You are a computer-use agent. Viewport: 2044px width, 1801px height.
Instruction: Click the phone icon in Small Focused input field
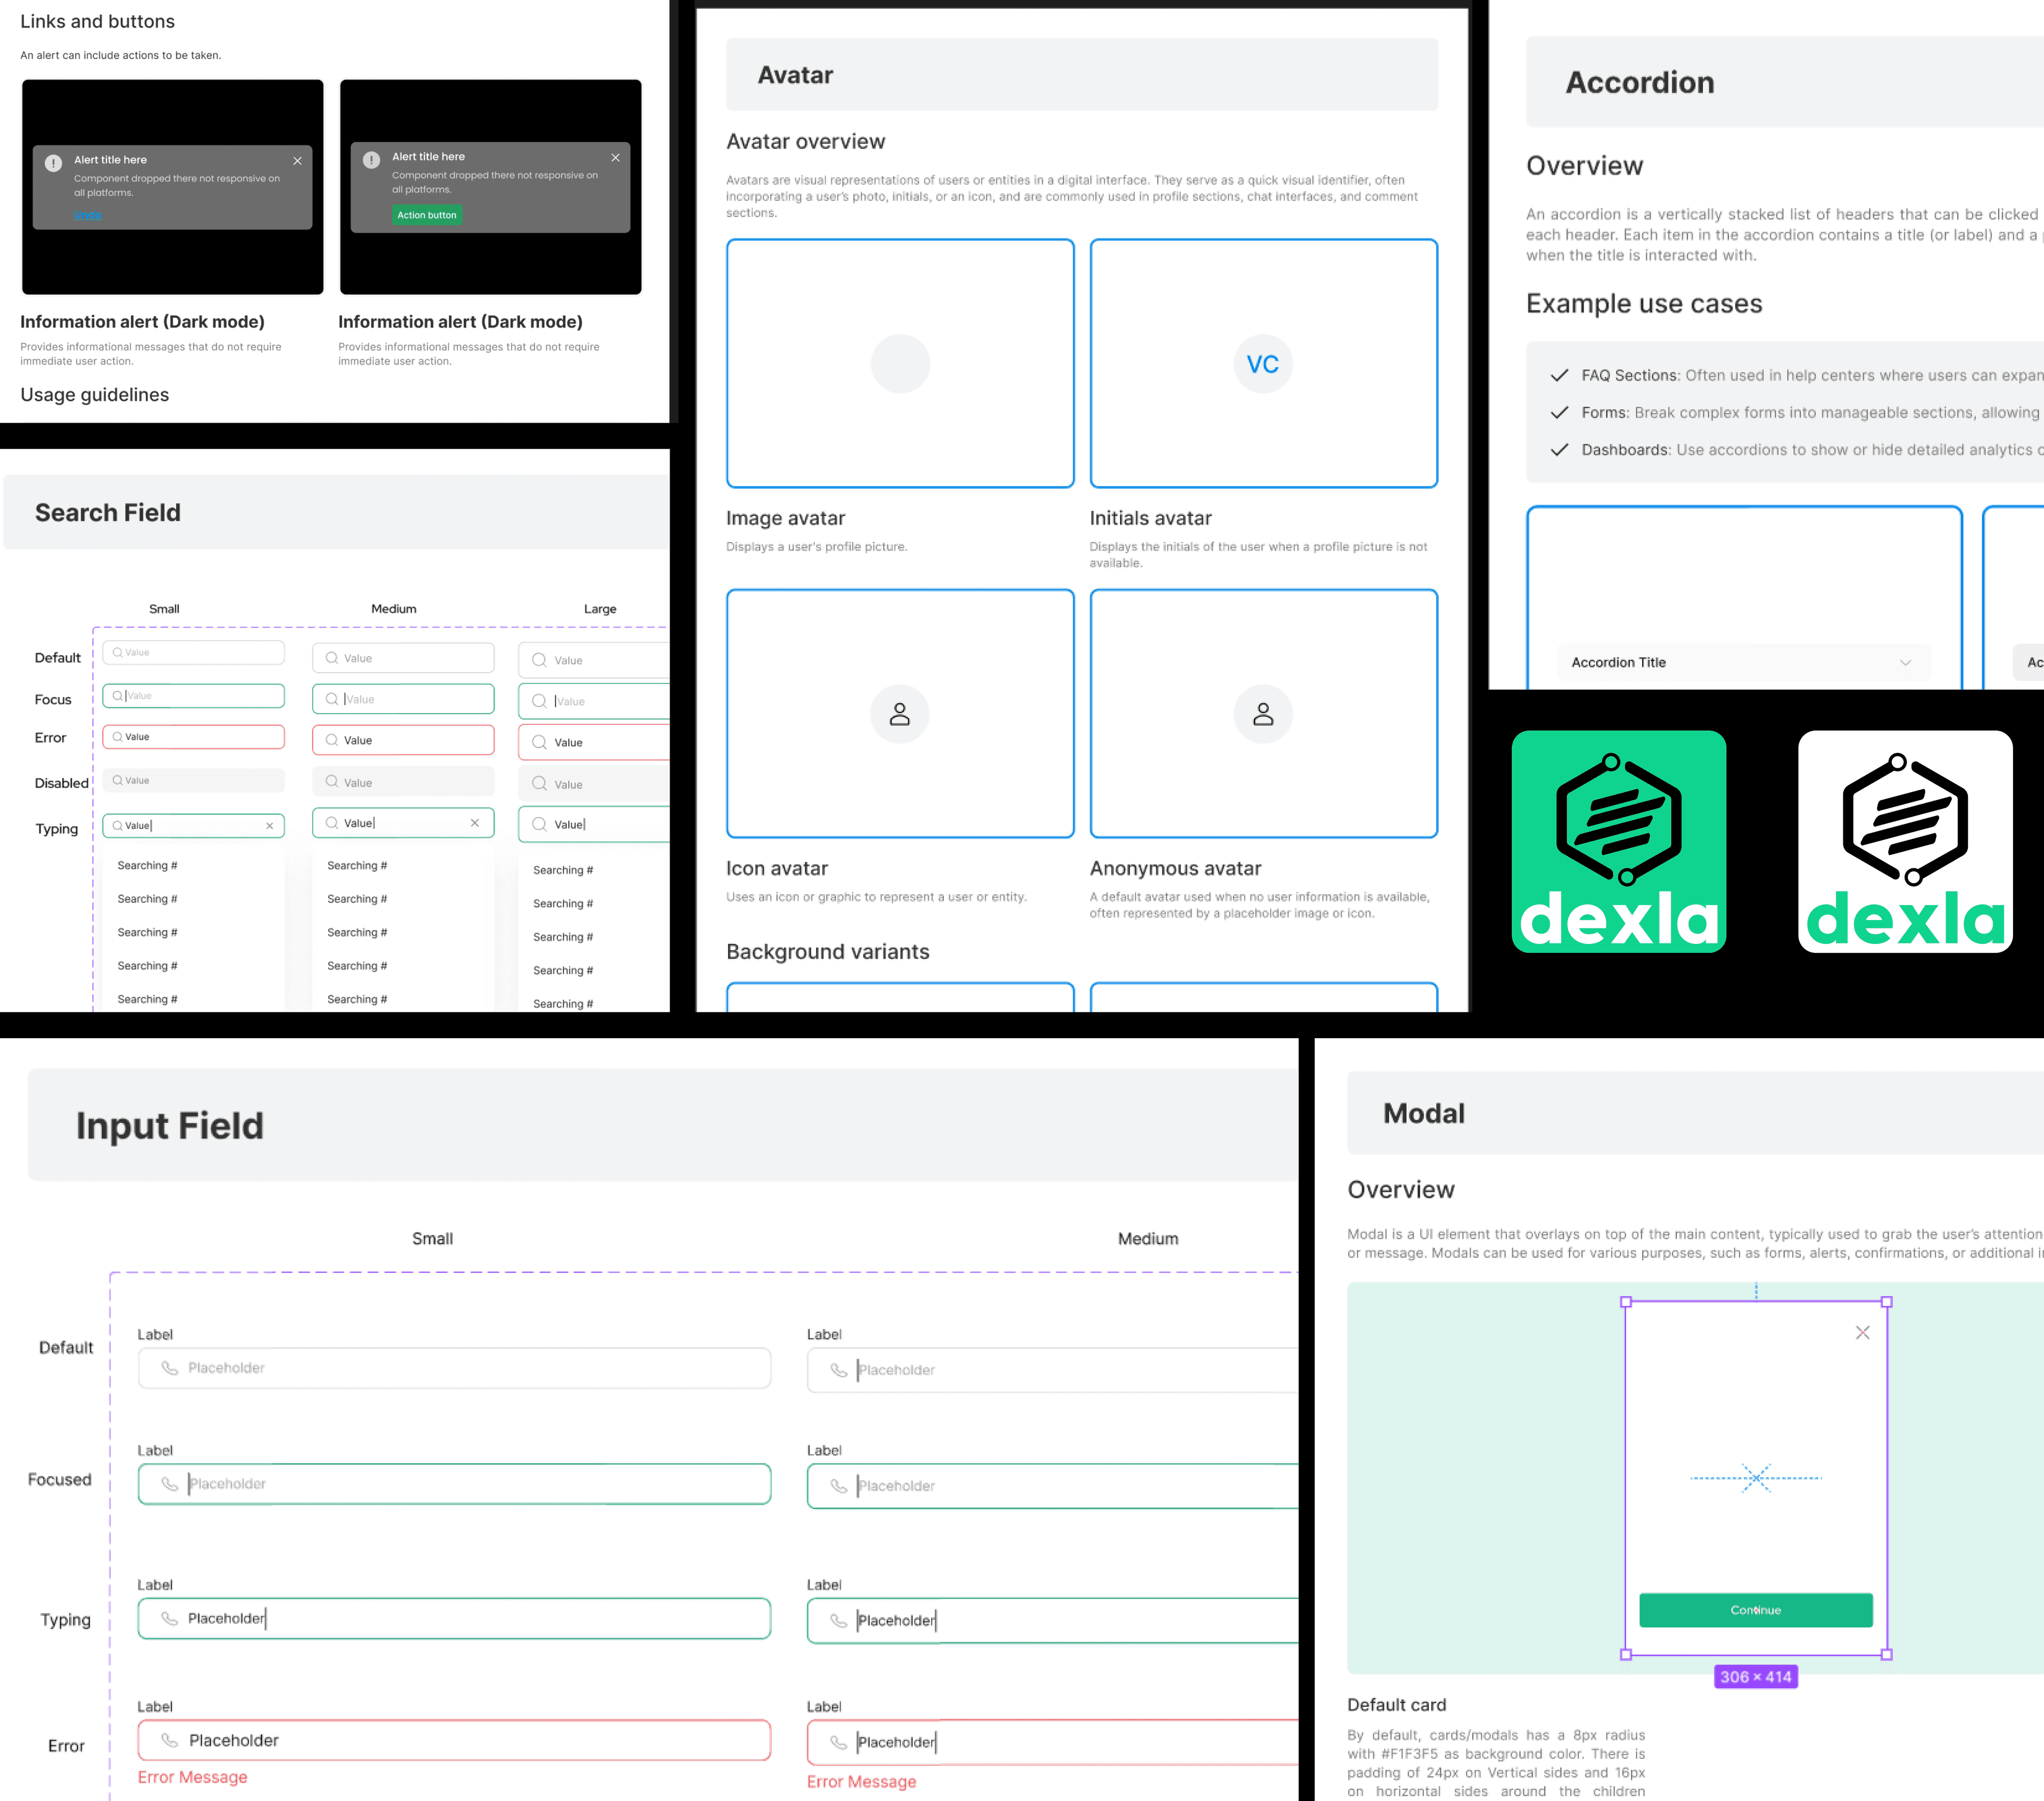(170, 1484)
